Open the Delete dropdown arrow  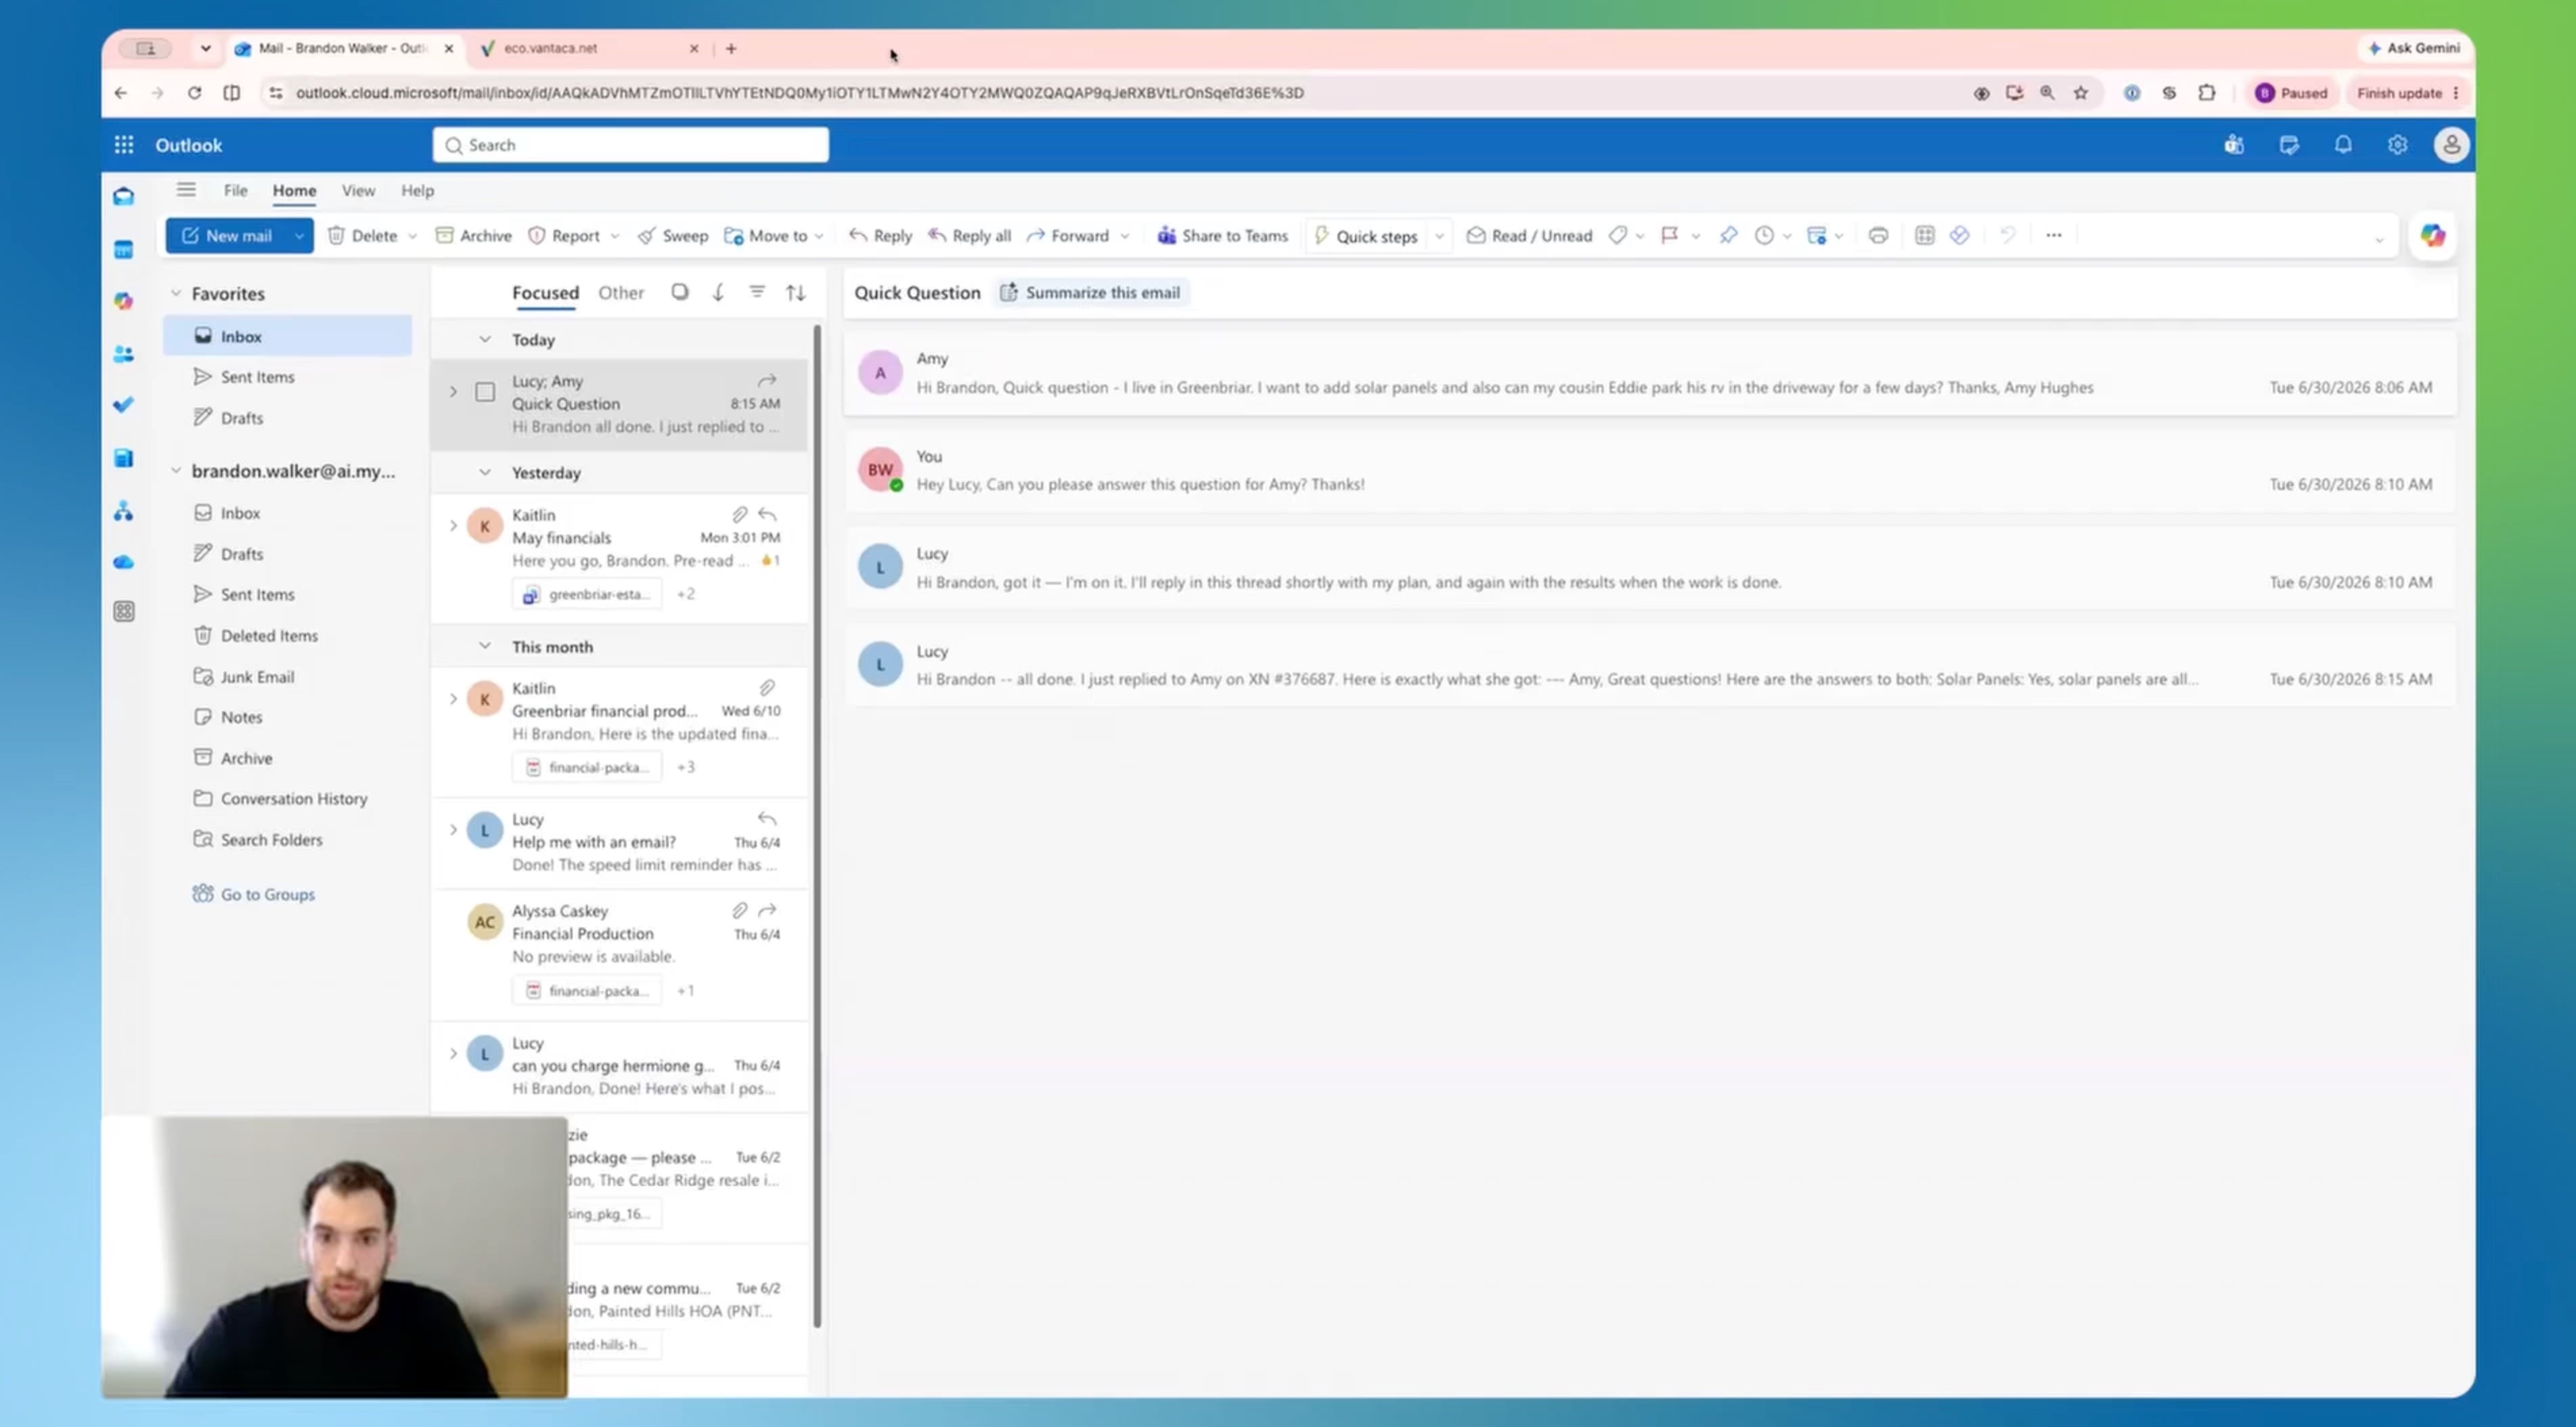click(x=412, y=237)
